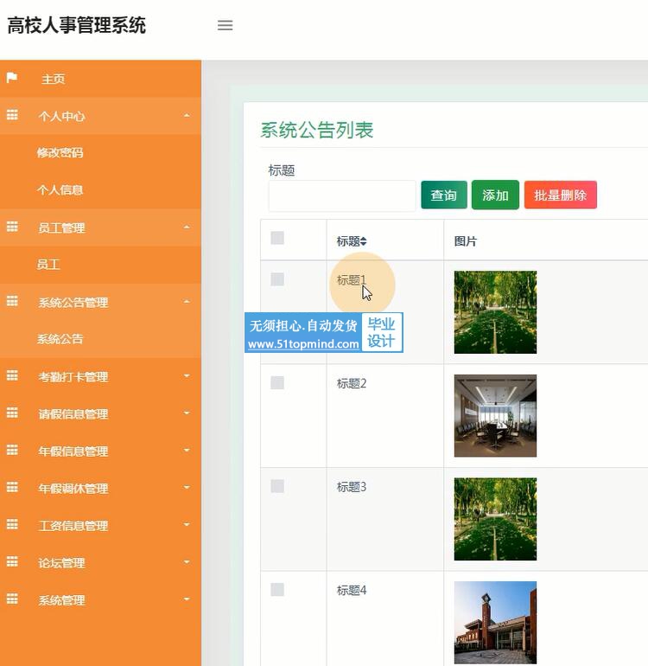This screenshot has height=666, width=648.
Task: Expand the 论坛管理 menu arrow
Action: [x=187, y=562]
